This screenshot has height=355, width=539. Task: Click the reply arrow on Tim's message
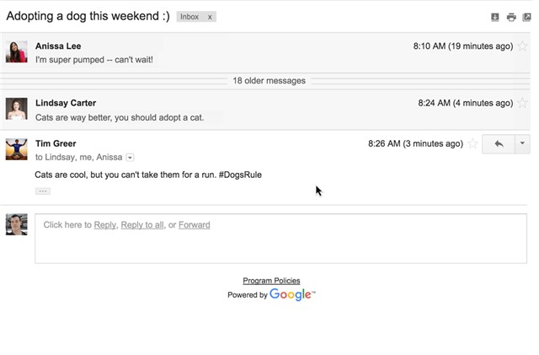499,144
